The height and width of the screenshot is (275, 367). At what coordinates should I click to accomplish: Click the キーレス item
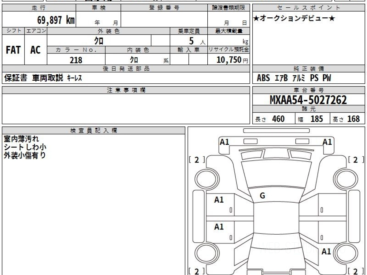pyautogui.click(x=74, y=78)
